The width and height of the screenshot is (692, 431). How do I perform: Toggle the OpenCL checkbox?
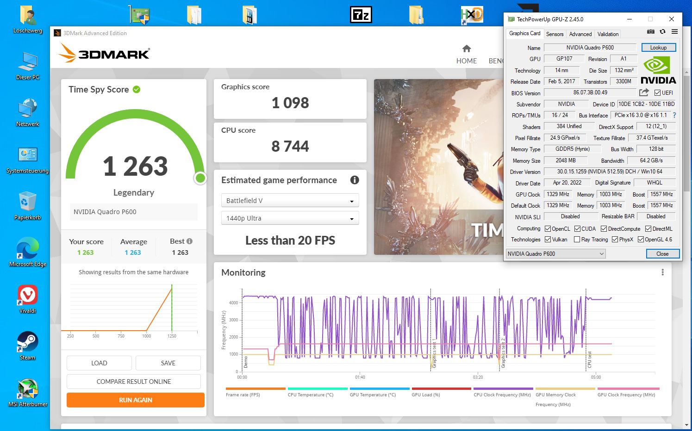coord(548,229)
